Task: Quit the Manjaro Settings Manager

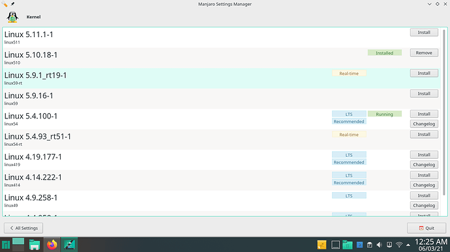Action: 427,228
